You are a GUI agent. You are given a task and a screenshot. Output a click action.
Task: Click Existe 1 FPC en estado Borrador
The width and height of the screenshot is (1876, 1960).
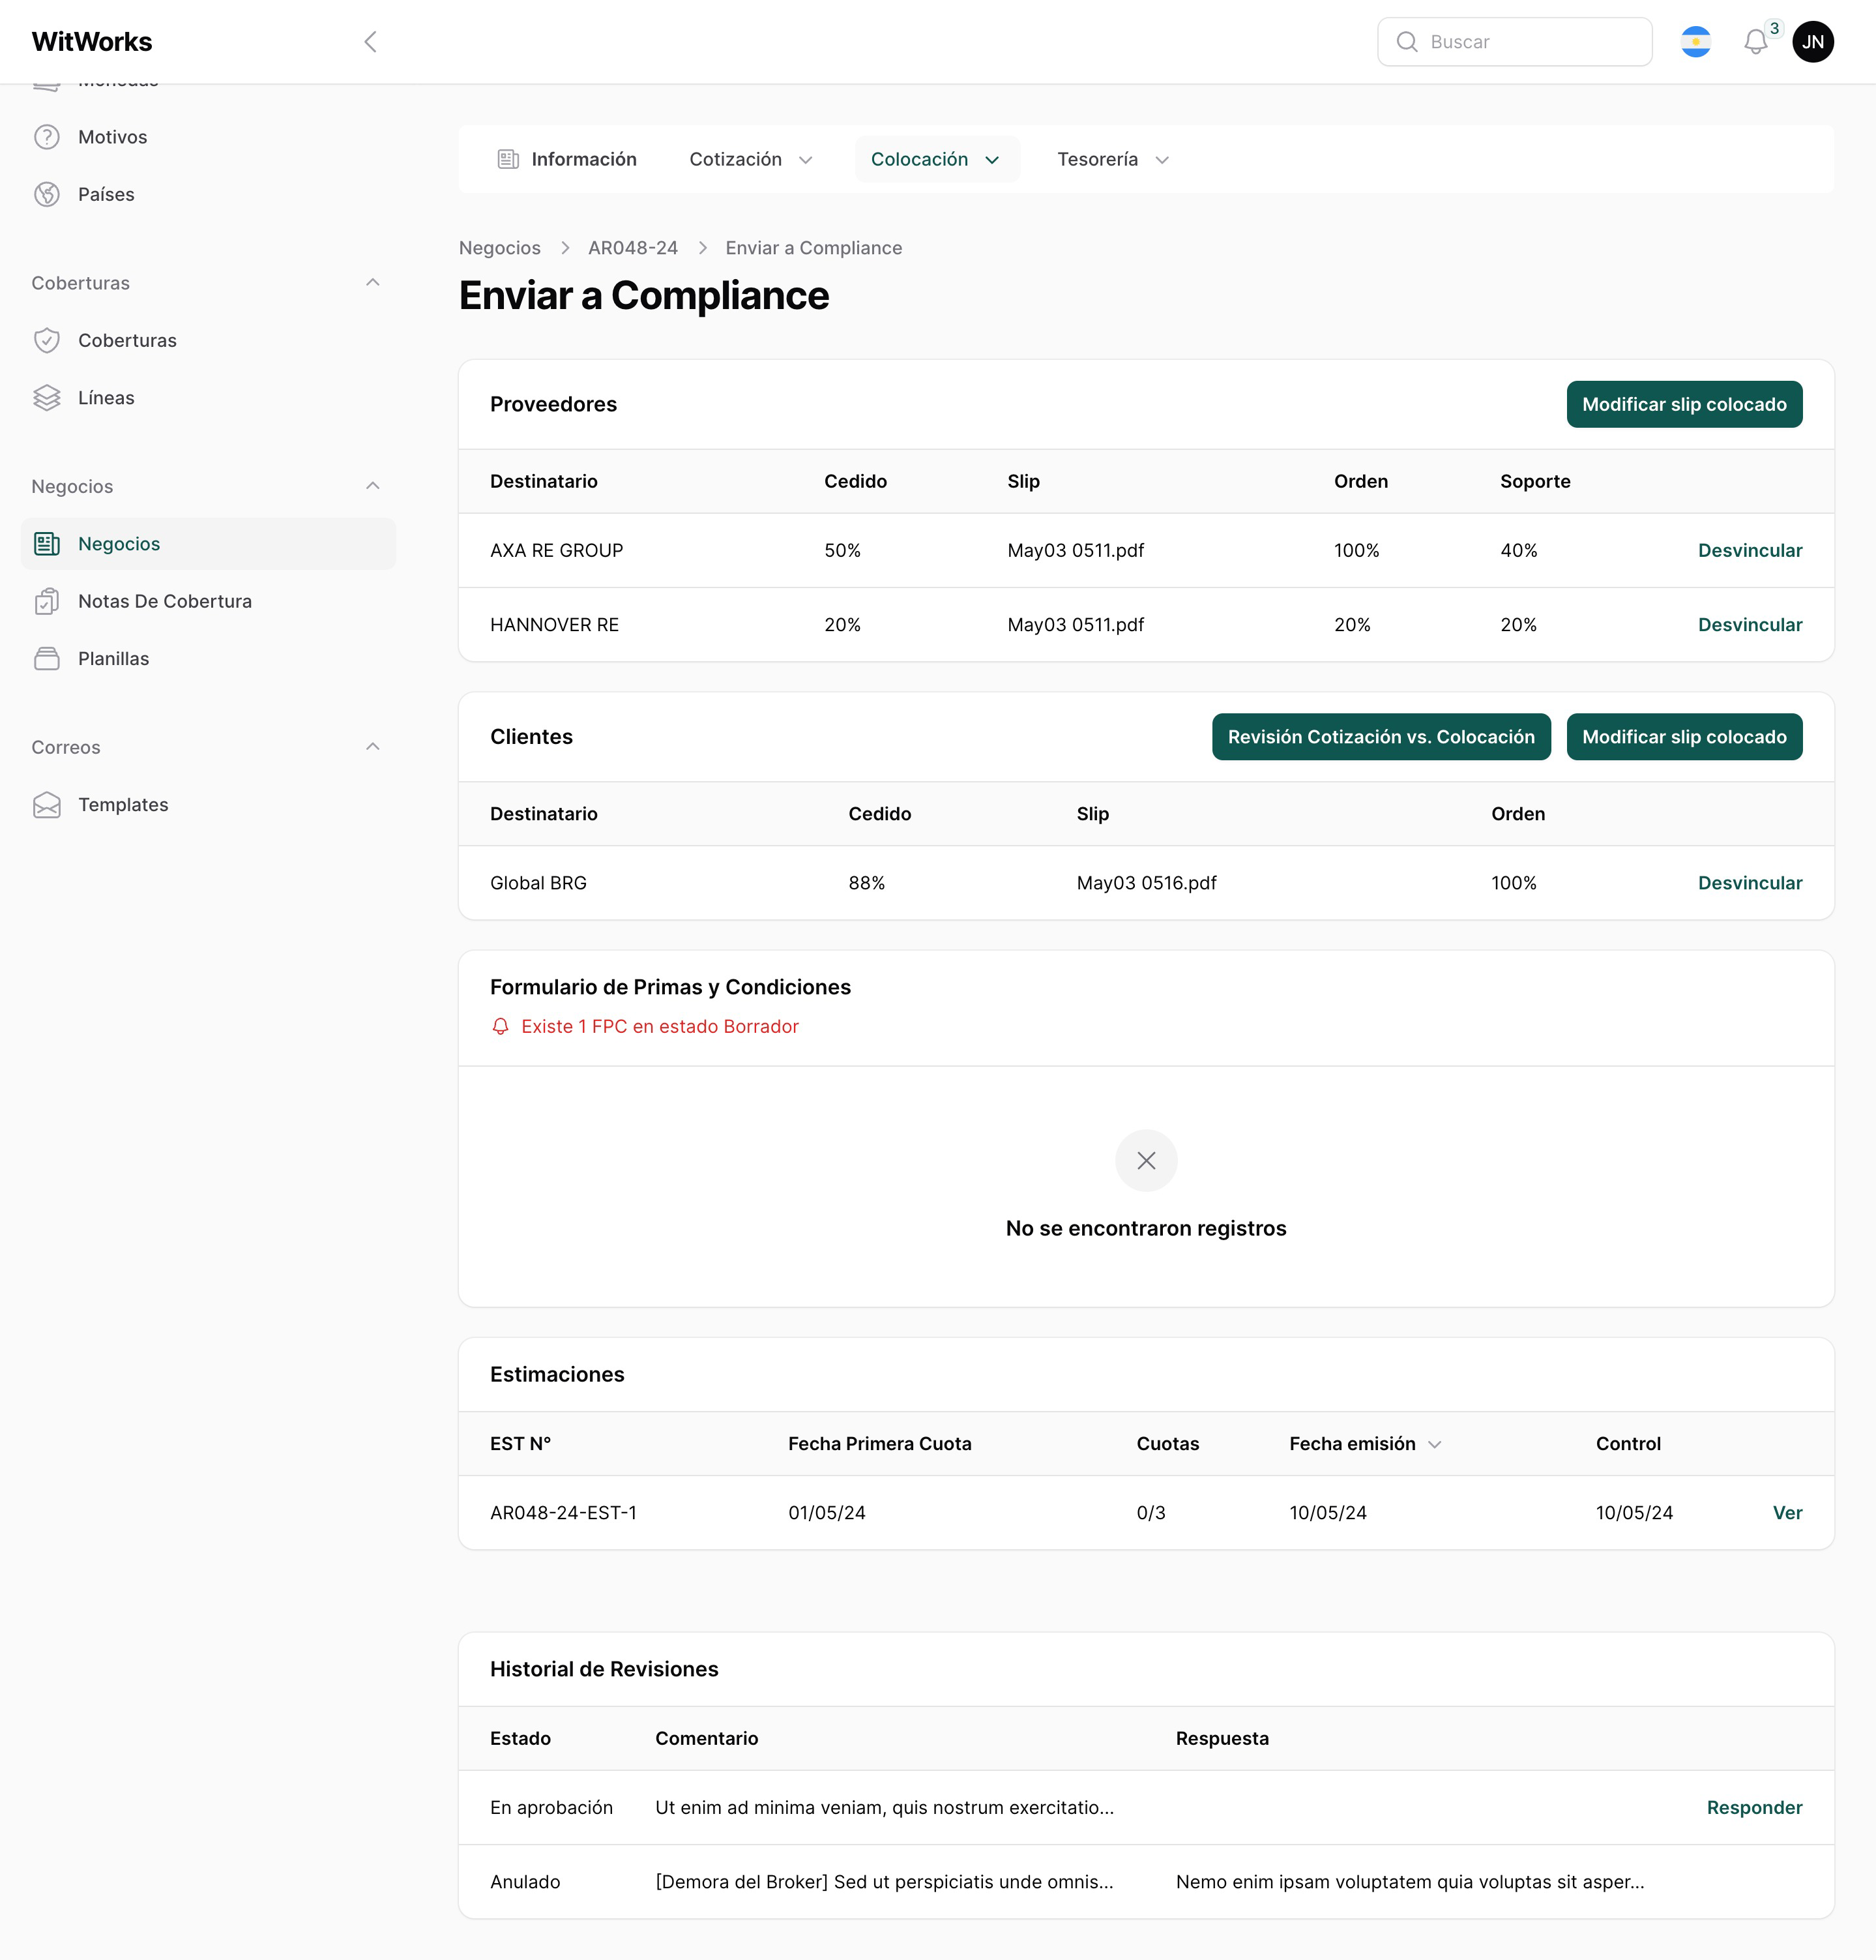(x=660, y=1026)
